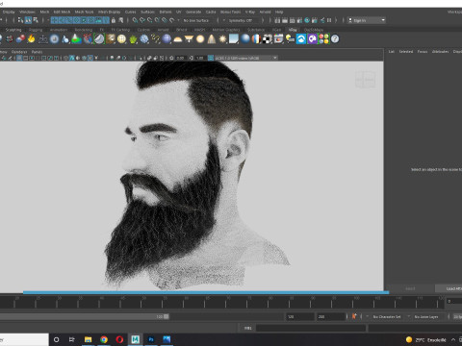Click the light bulb lister shelf icon
Screen dimensions: 462x346
click(x=290, y=39)
